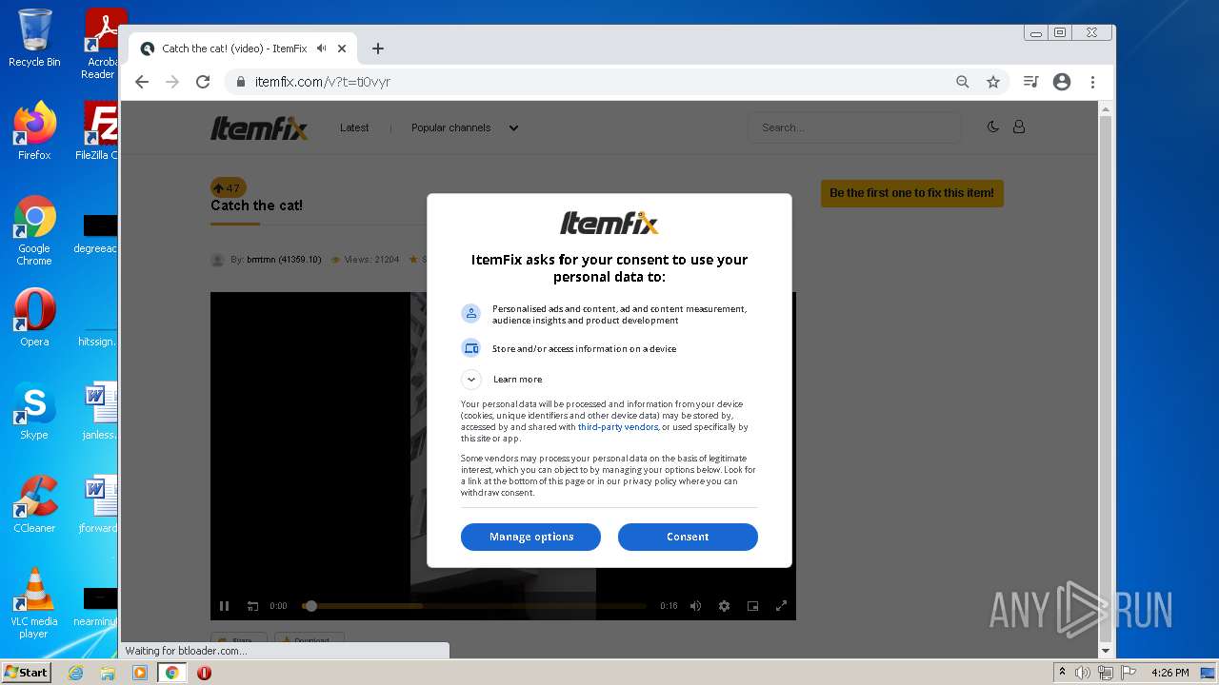Screen dimensions: 1219x685
Task: Mute the video volume
Action: 696,606
